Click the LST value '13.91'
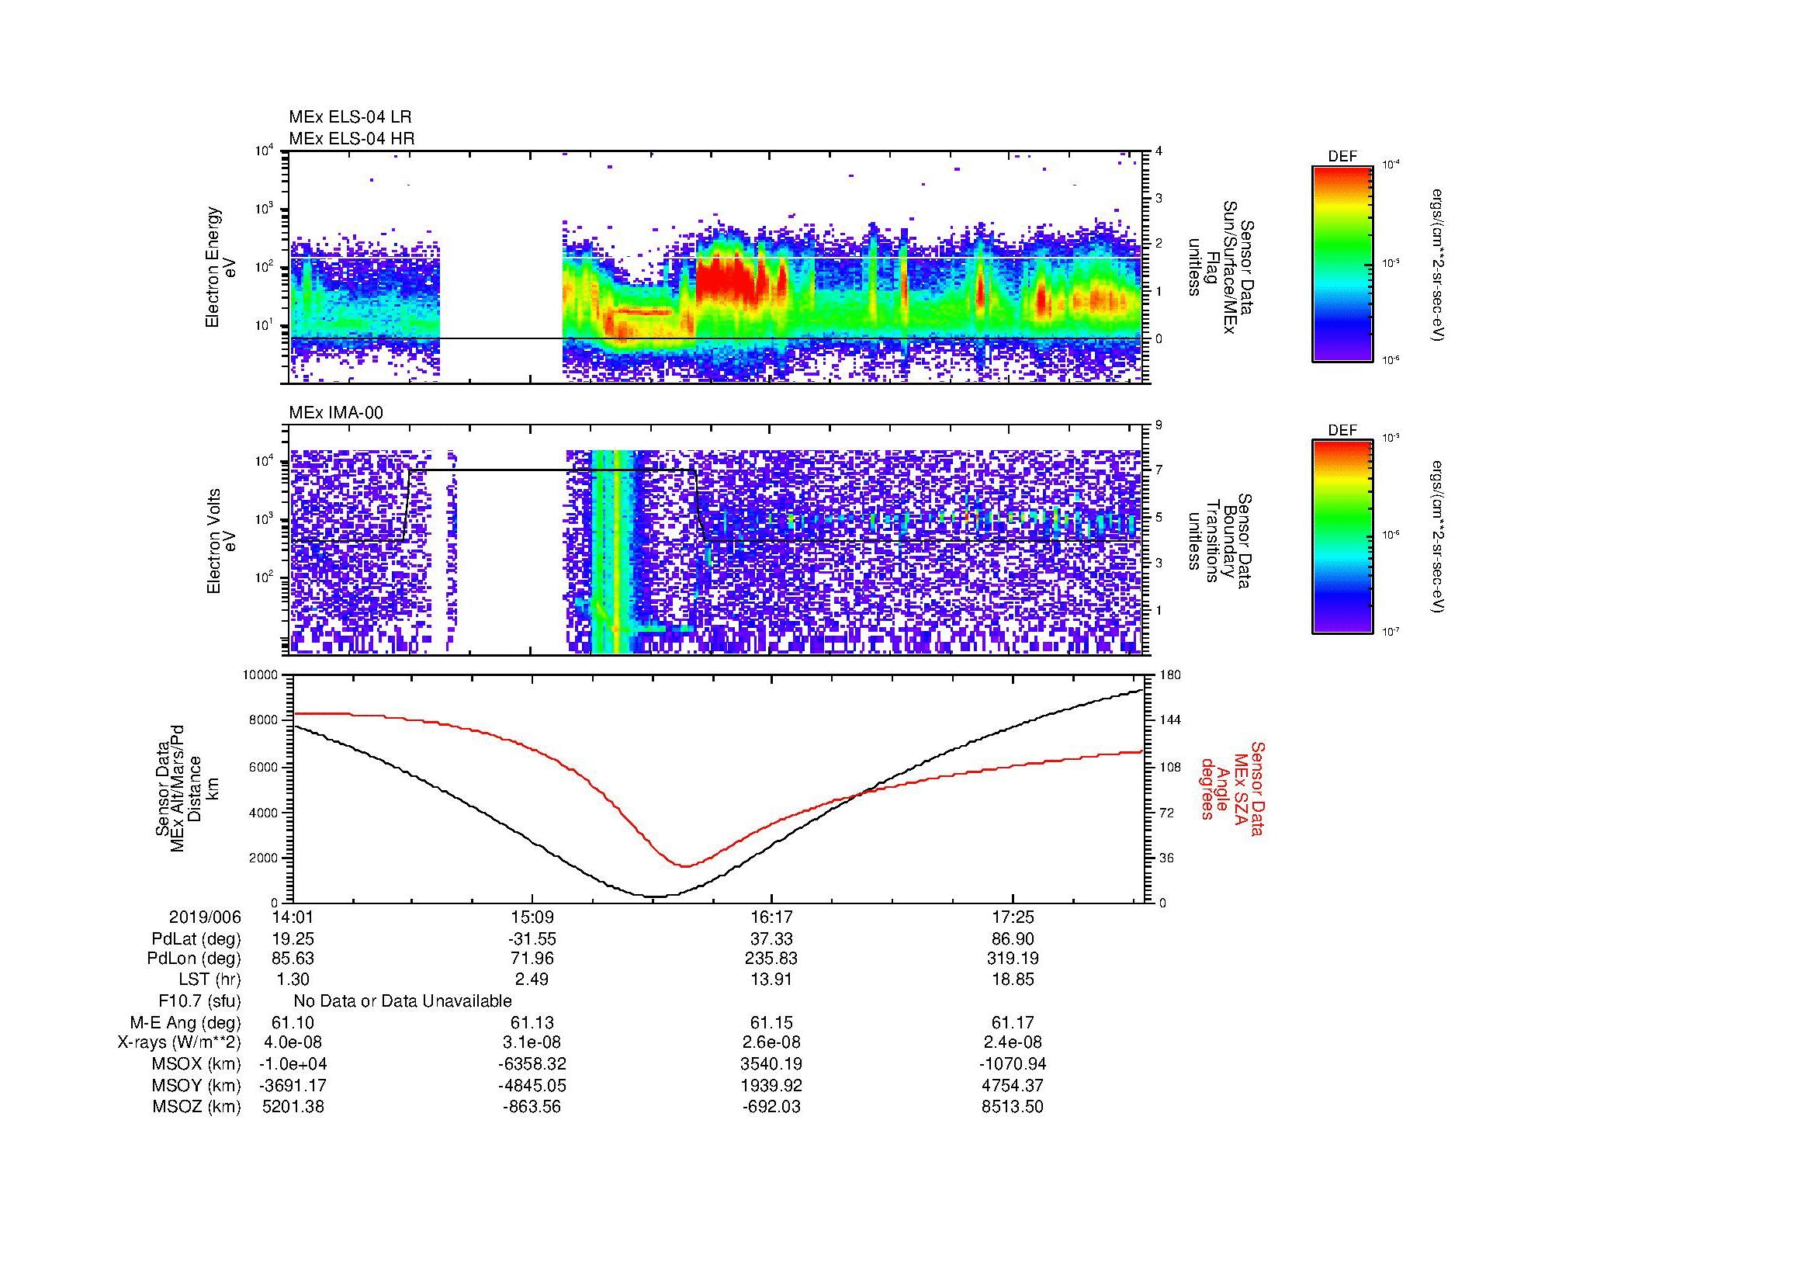Image resolution: width=1815 pixels, height=1283 pixels. coord(771,980)
